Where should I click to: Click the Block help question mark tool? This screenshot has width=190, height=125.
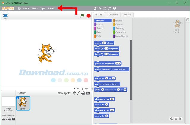pos(115,8)
